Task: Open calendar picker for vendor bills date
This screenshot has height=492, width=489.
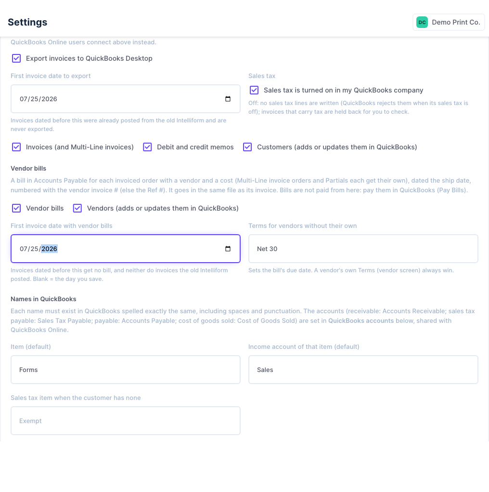Action: click(228, 249)
